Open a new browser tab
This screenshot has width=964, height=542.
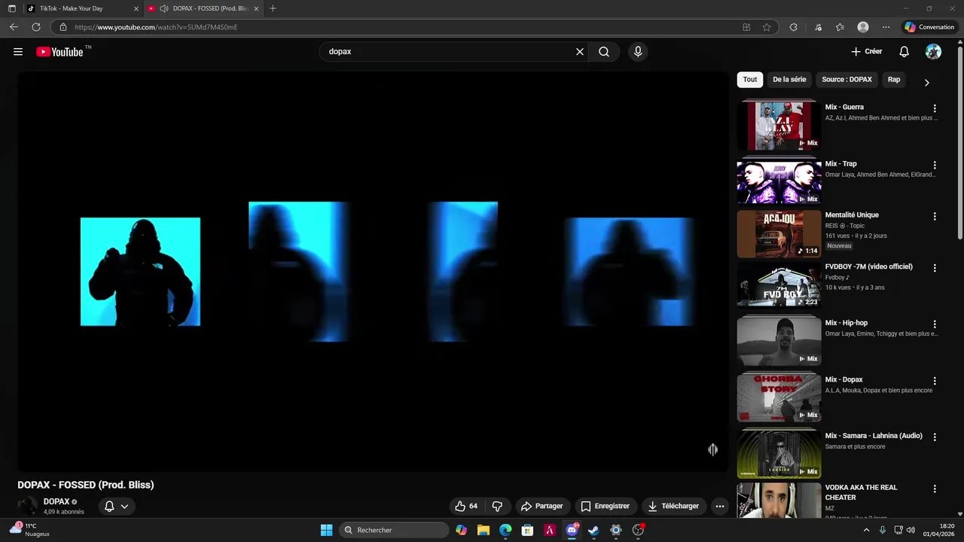coord(273,8)
